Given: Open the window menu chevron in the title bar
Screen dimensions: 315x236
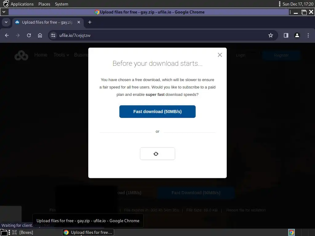Looking at the screenshot, I should (4, 12).
